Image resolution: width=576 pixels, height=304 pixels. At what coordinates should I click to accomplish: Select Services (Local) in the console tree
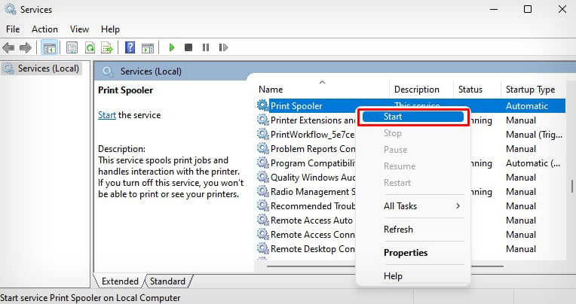click(x=41, y=68)
